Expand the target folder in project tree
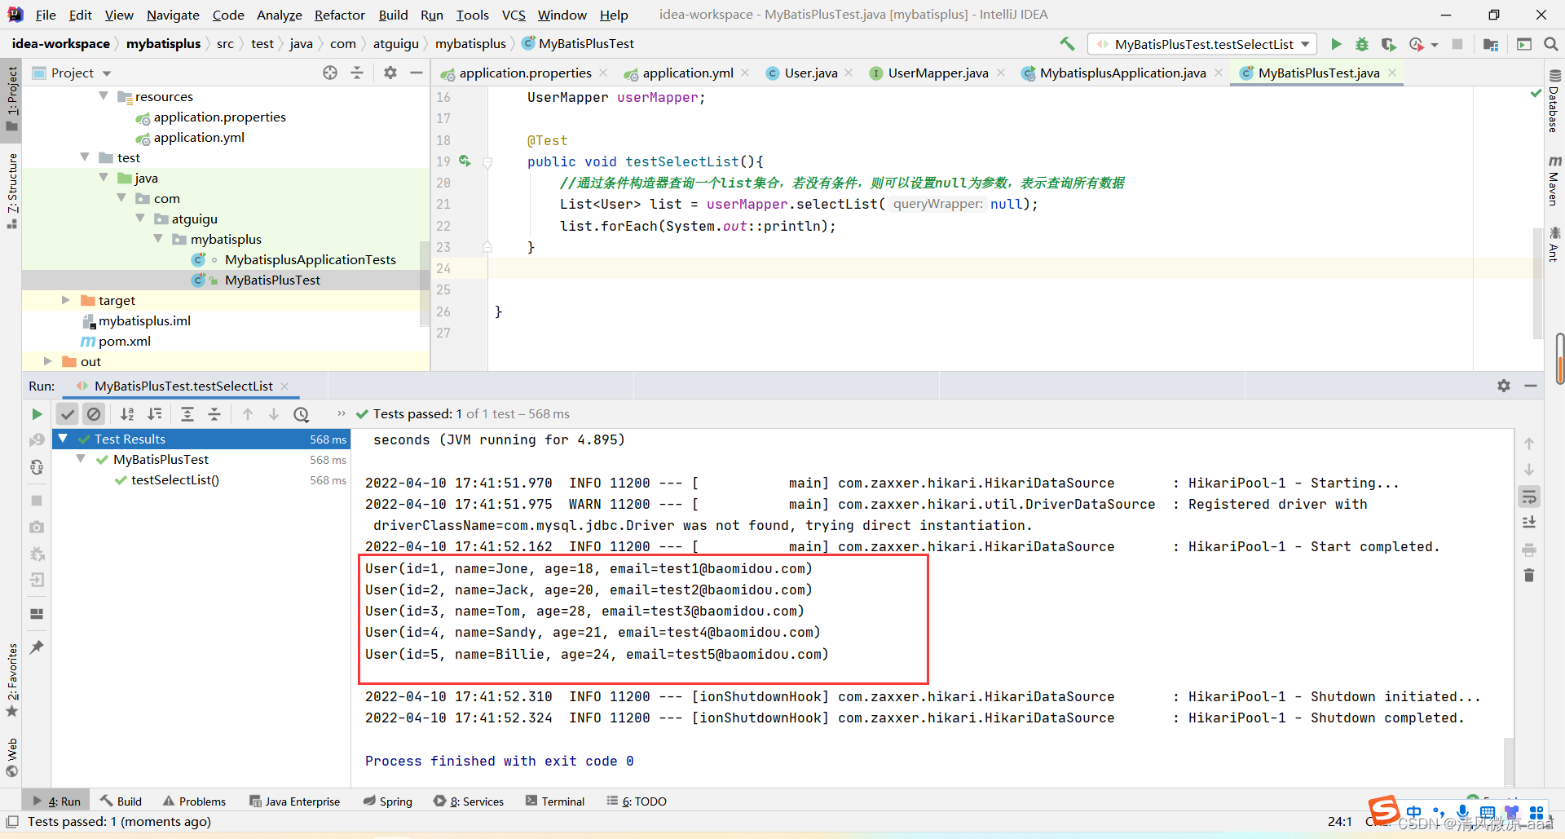This screenshot has height=839, width=1565. tap(66, 300)
